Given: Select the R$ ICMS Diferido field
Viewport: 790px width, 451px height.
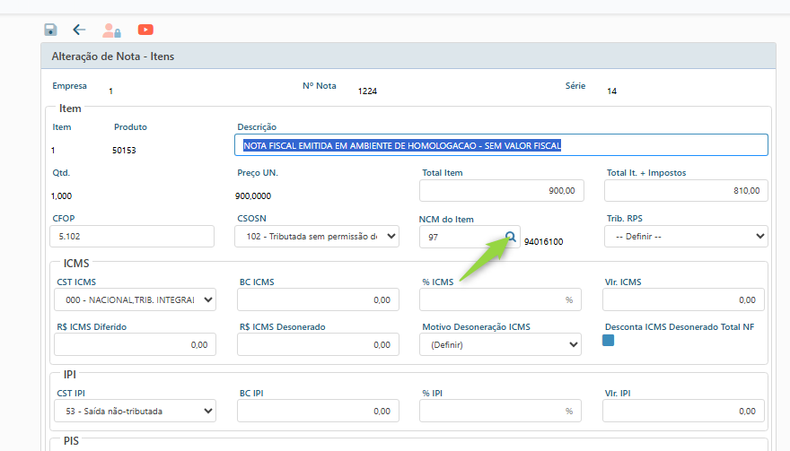Looking at the screenshot, I should (136, 344).
